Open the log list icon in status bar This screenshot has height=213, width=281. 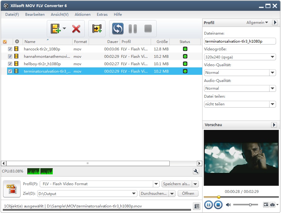pos(197,206)
